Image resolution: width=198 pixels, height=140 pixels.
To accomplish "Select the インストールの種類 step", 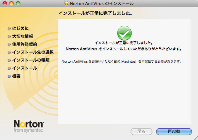I will [x=31, y=60].
